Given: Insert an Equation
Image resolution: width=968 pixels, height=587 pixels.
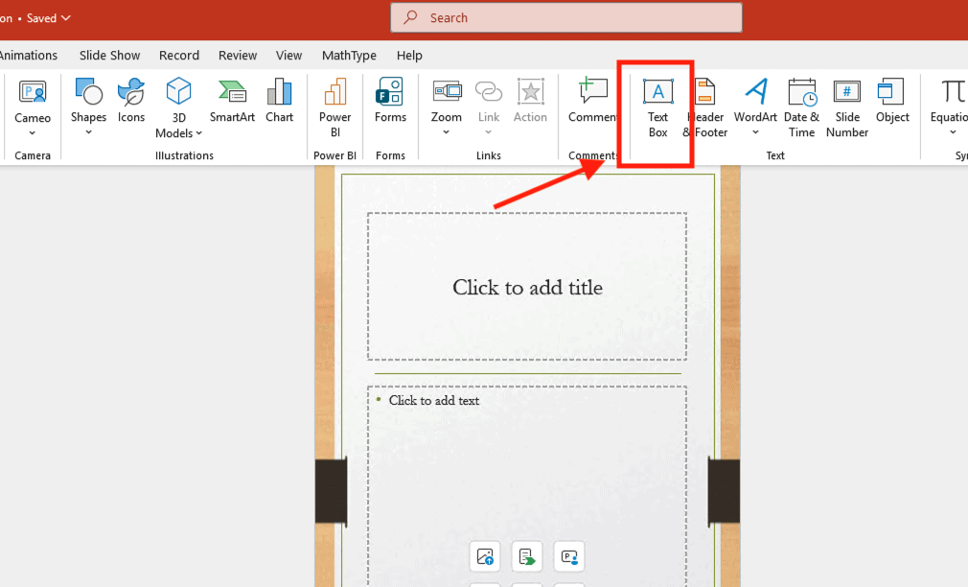Looking at the screenshot, I should pos(947,101).
